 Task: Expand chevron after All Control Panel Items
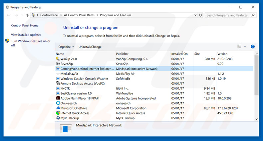(97, 15)
